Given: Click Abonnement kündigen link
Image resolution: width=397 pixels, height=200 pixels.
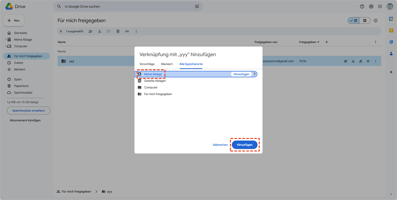Looking at the screenshot, I should click(25, 120).
